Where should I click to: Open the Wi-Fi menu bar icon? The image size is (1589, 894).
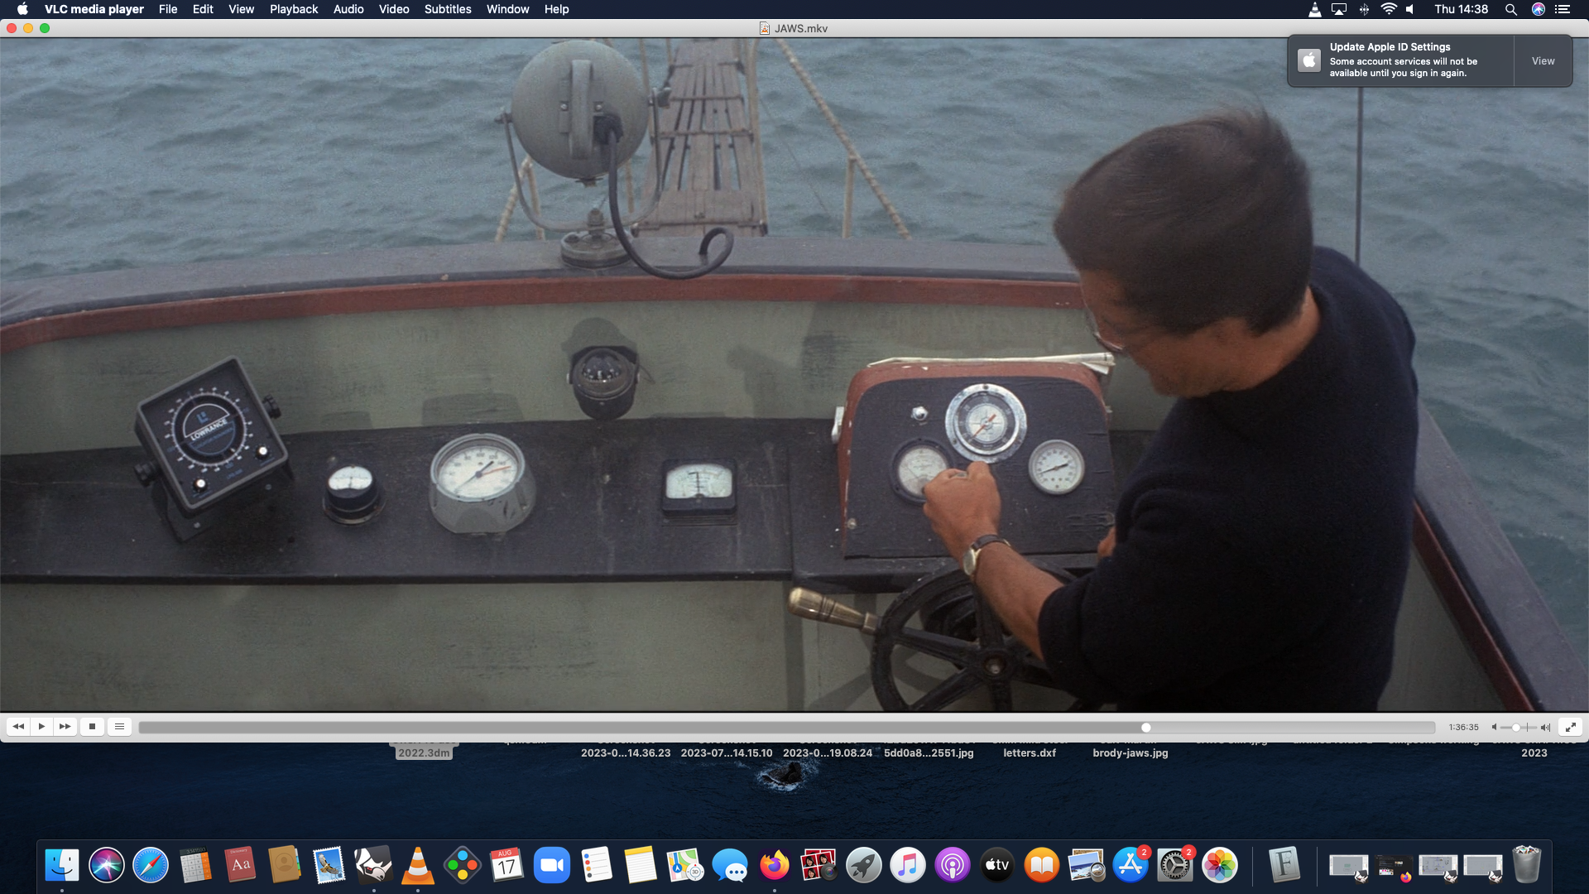click(1389, 9)
